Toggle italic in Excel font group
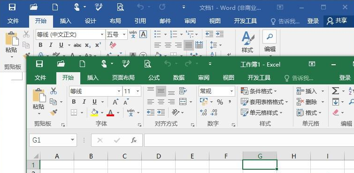Viewport: 354px width, 173px height. coord(84,102)
